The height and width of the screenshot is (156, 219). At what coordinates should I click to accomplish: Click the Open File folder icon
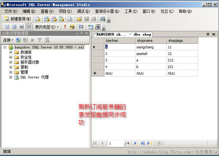79,19
